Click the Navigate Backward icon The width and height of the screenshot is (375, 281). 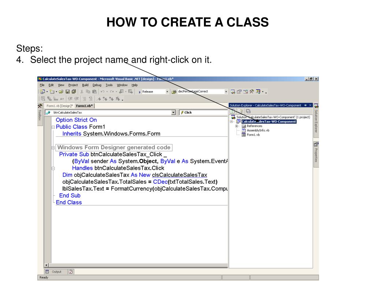122,91
